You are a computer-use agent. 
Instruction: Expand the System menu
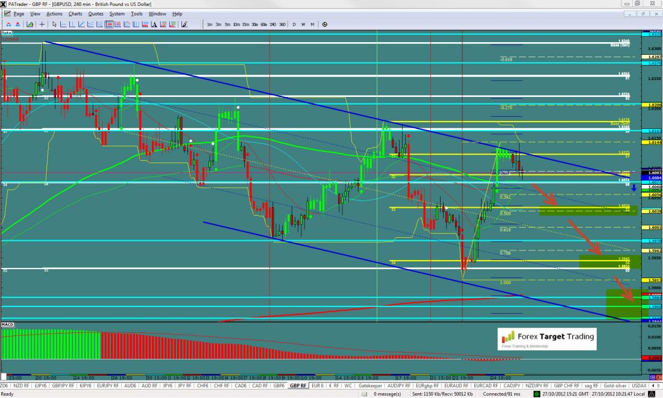(117, 13)
